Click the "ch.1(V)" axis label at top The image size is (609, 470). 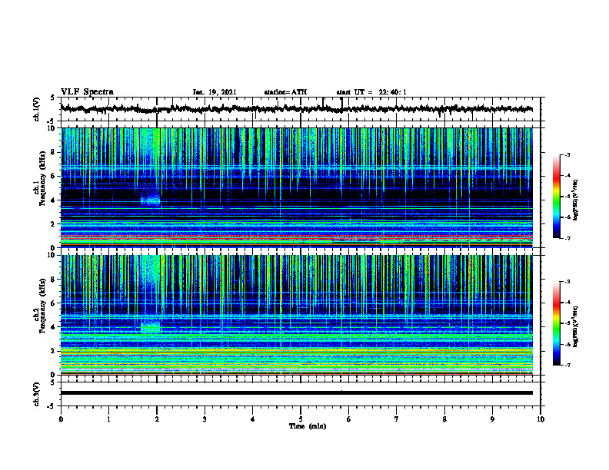37,109
